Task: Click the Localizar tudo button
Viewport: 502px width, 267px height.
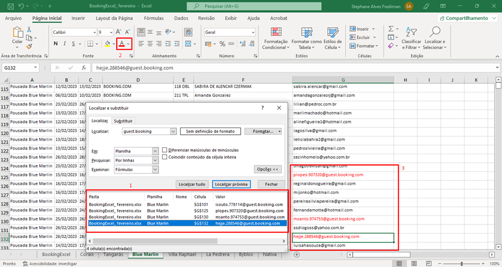Action: (192, 184)
